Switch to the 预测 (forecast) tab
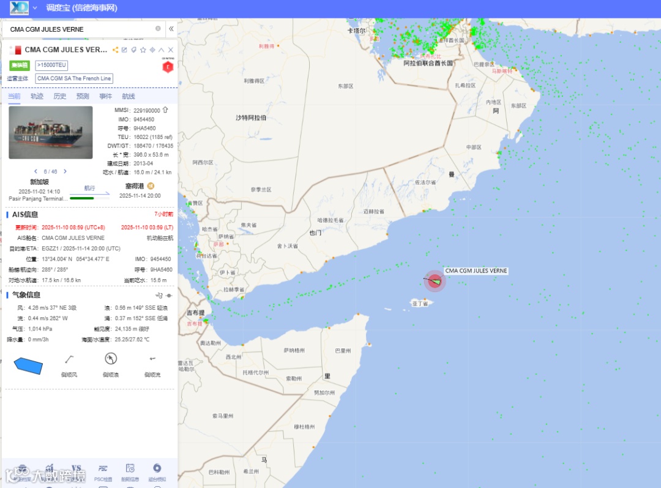The image size is (661, 488). click(x=83, y=96)
